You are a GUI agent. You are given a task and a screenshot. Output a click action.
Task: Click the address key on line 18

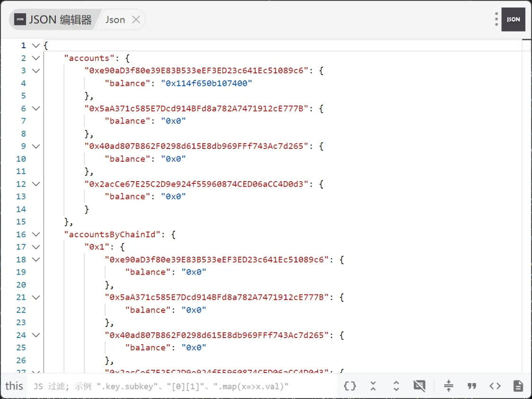[x=217, y=260]
